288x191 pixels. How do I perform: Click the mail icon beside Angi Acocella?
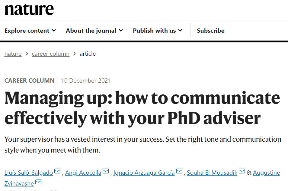(106, 172)
